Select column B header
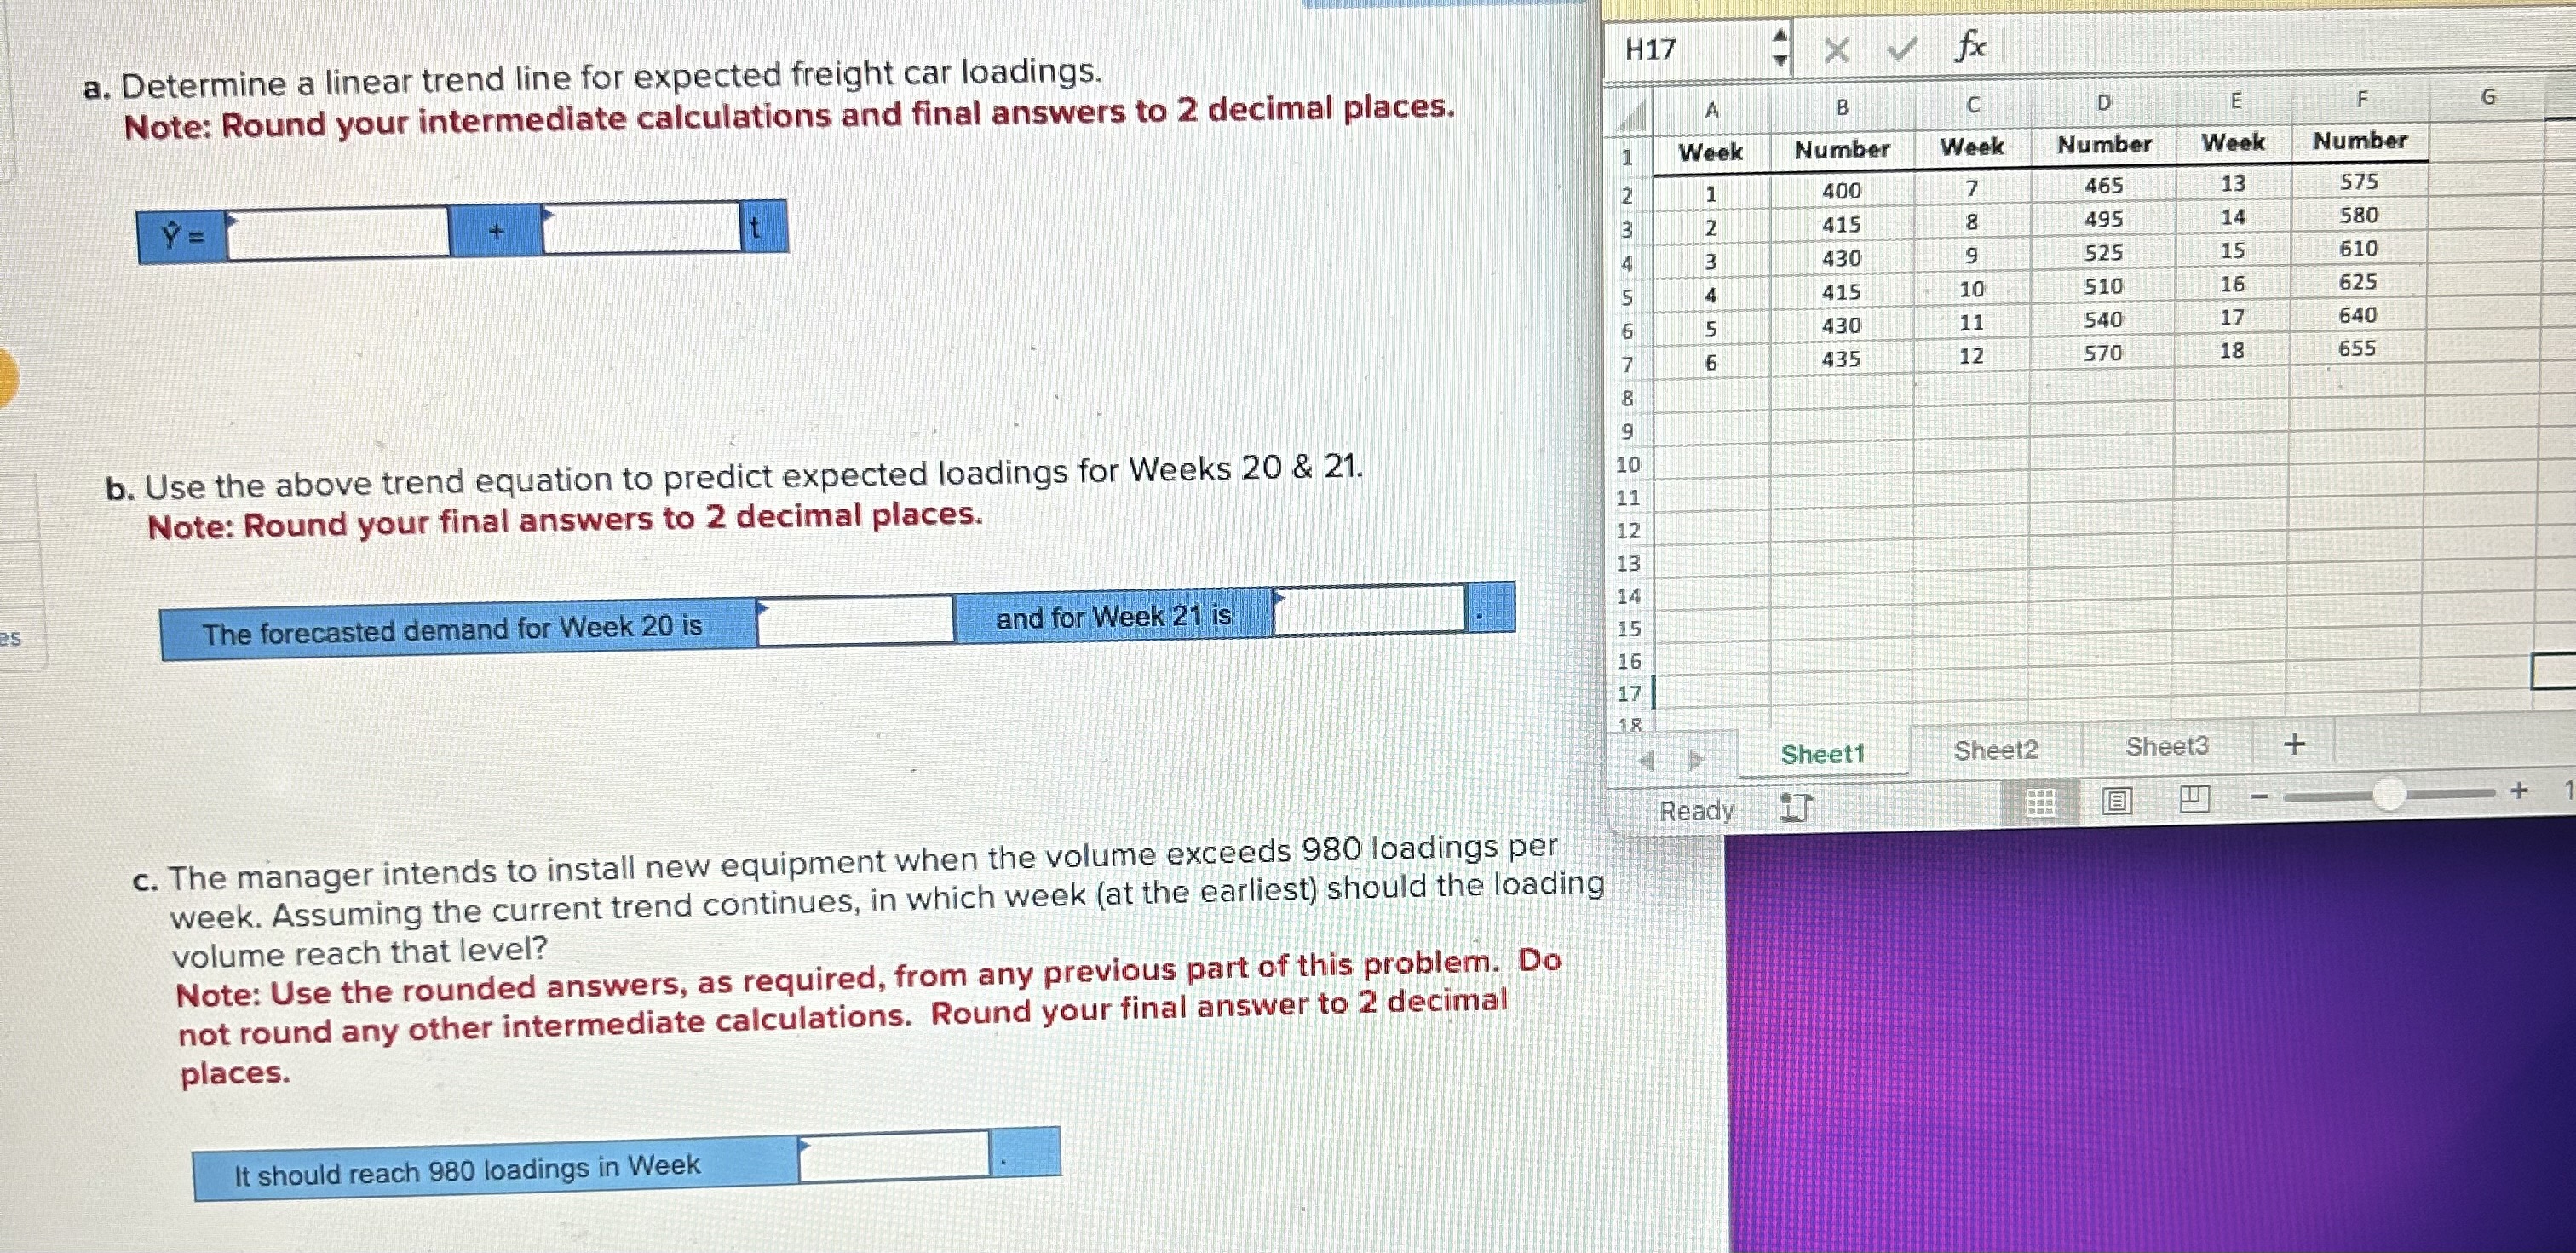Screen dimensions: 2576x1253 point(1842,107)
